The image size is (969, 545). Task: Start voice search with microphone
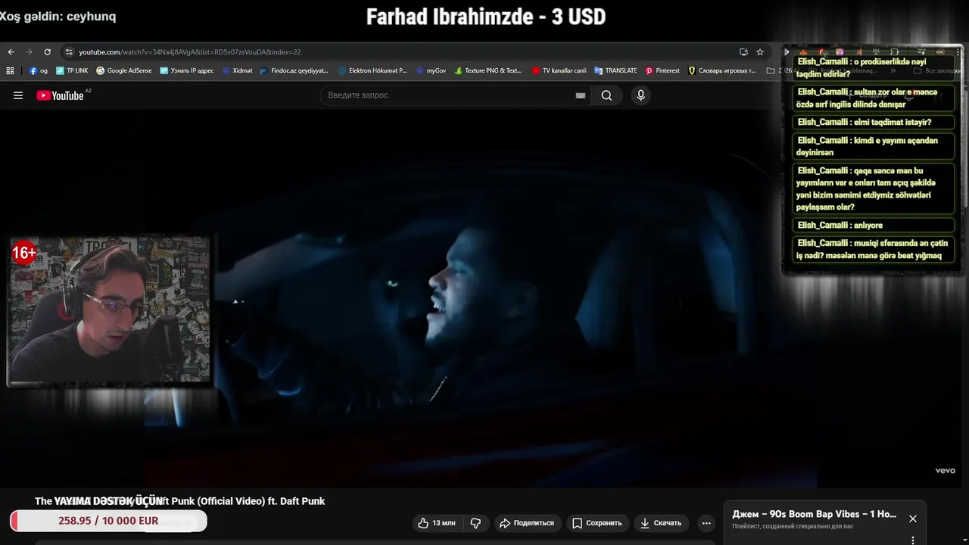[x=640, y=95]
